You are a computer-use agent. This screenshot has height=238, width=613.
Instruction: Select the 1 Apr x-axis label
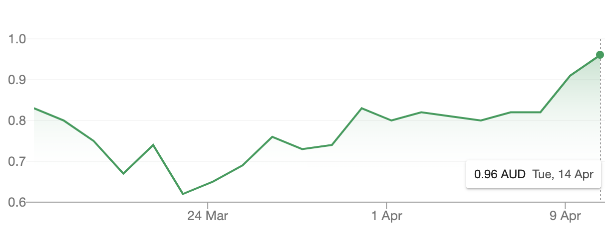[x=387, y=216]
